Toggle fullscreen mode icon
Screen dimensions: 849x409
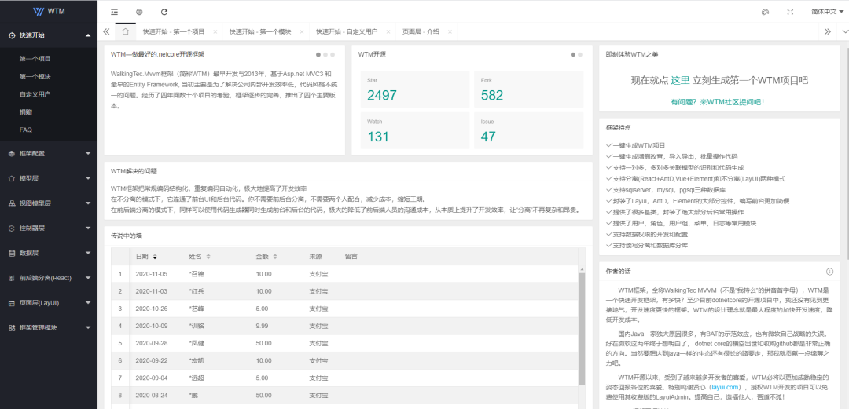coord(790,11)
